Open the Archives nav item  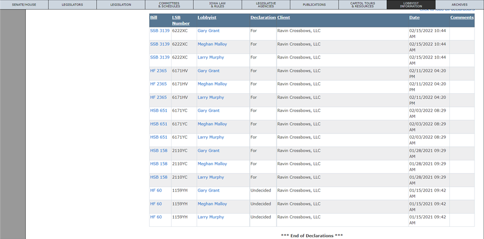pos(460,5)
